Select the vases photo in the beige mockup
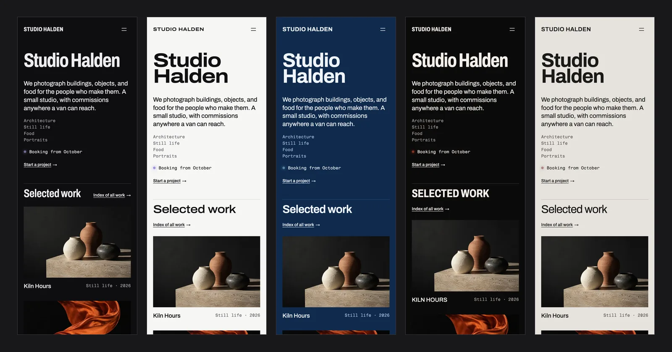Screen dimensions: 672x352 (x=595, y=272)
